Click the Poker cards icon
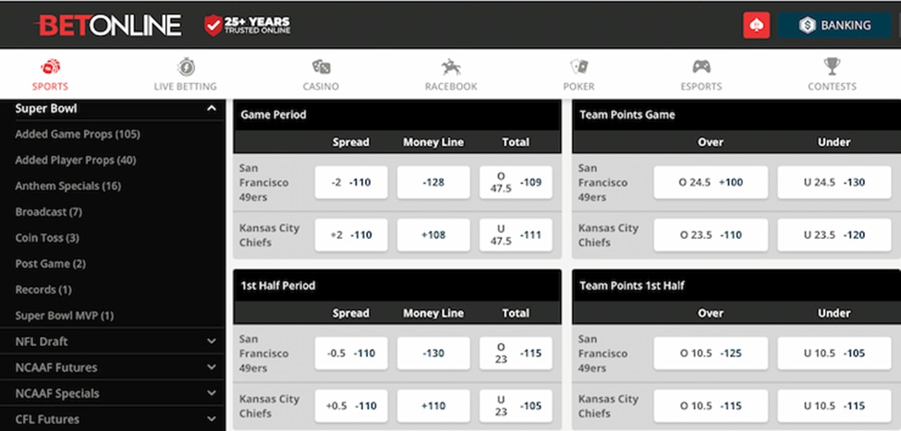Viewport: 901px width, 431px height. click(579, 67)
